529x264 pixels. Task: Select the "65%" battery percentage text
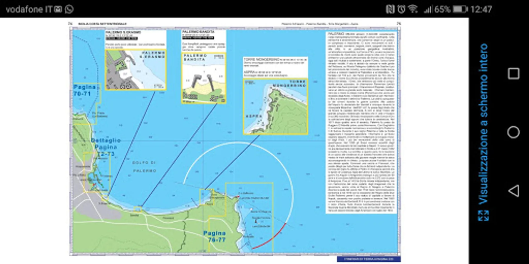pos(442,9)
